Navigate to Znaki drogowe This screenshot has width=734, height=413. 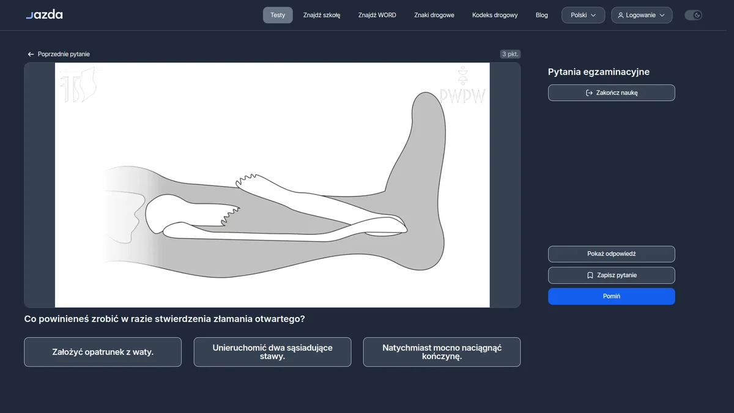(434, 15)
